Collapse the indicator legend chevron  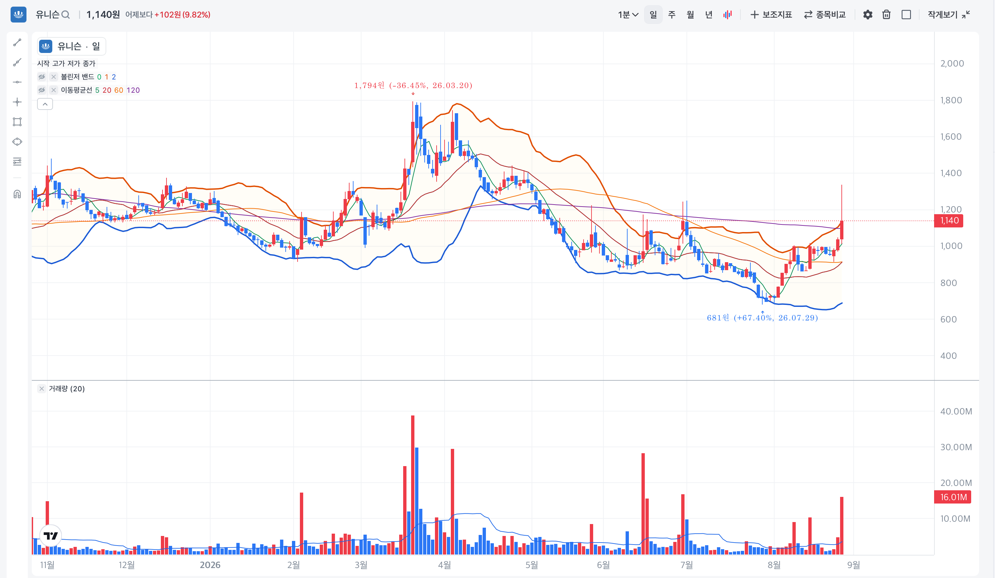[45, 104]
